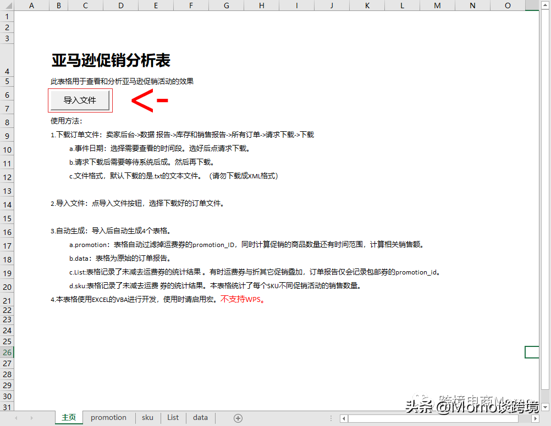
Task: Click horizontal scrollbar right arrow
Action: pos(535,418)
